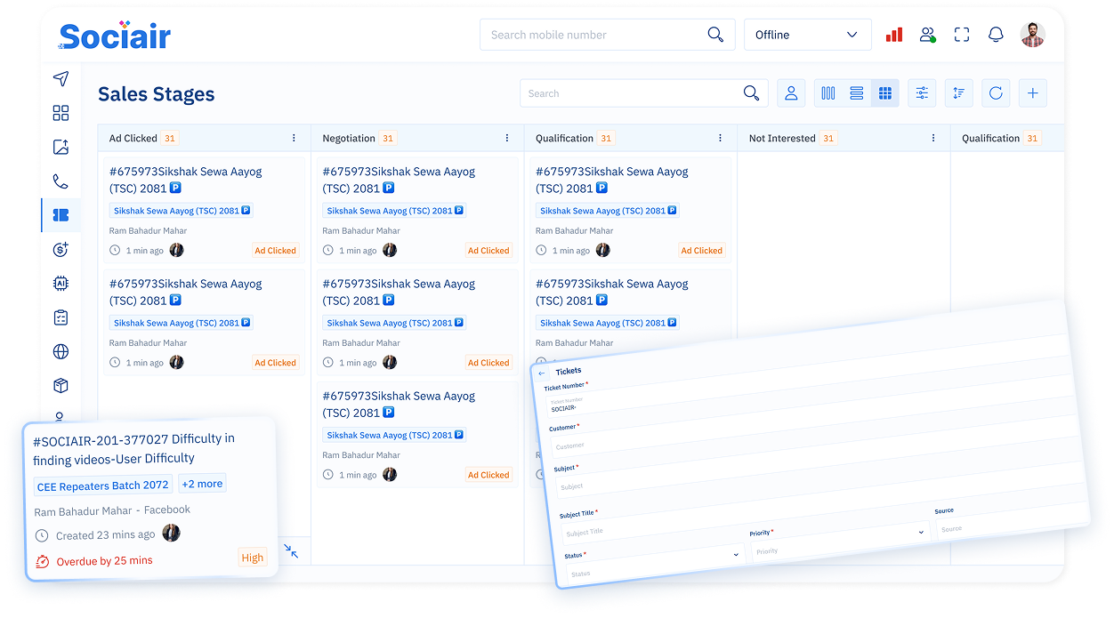The width and height of the screenshot is (1114, 618).
Task: Click the phone calls sidebar icon
Action: [x=61, y=181]
